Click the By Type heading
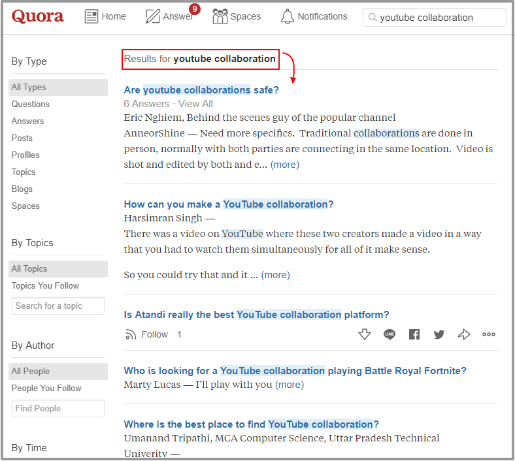The image size is (515, 461). pyautogui.click(x=29, y=61)
